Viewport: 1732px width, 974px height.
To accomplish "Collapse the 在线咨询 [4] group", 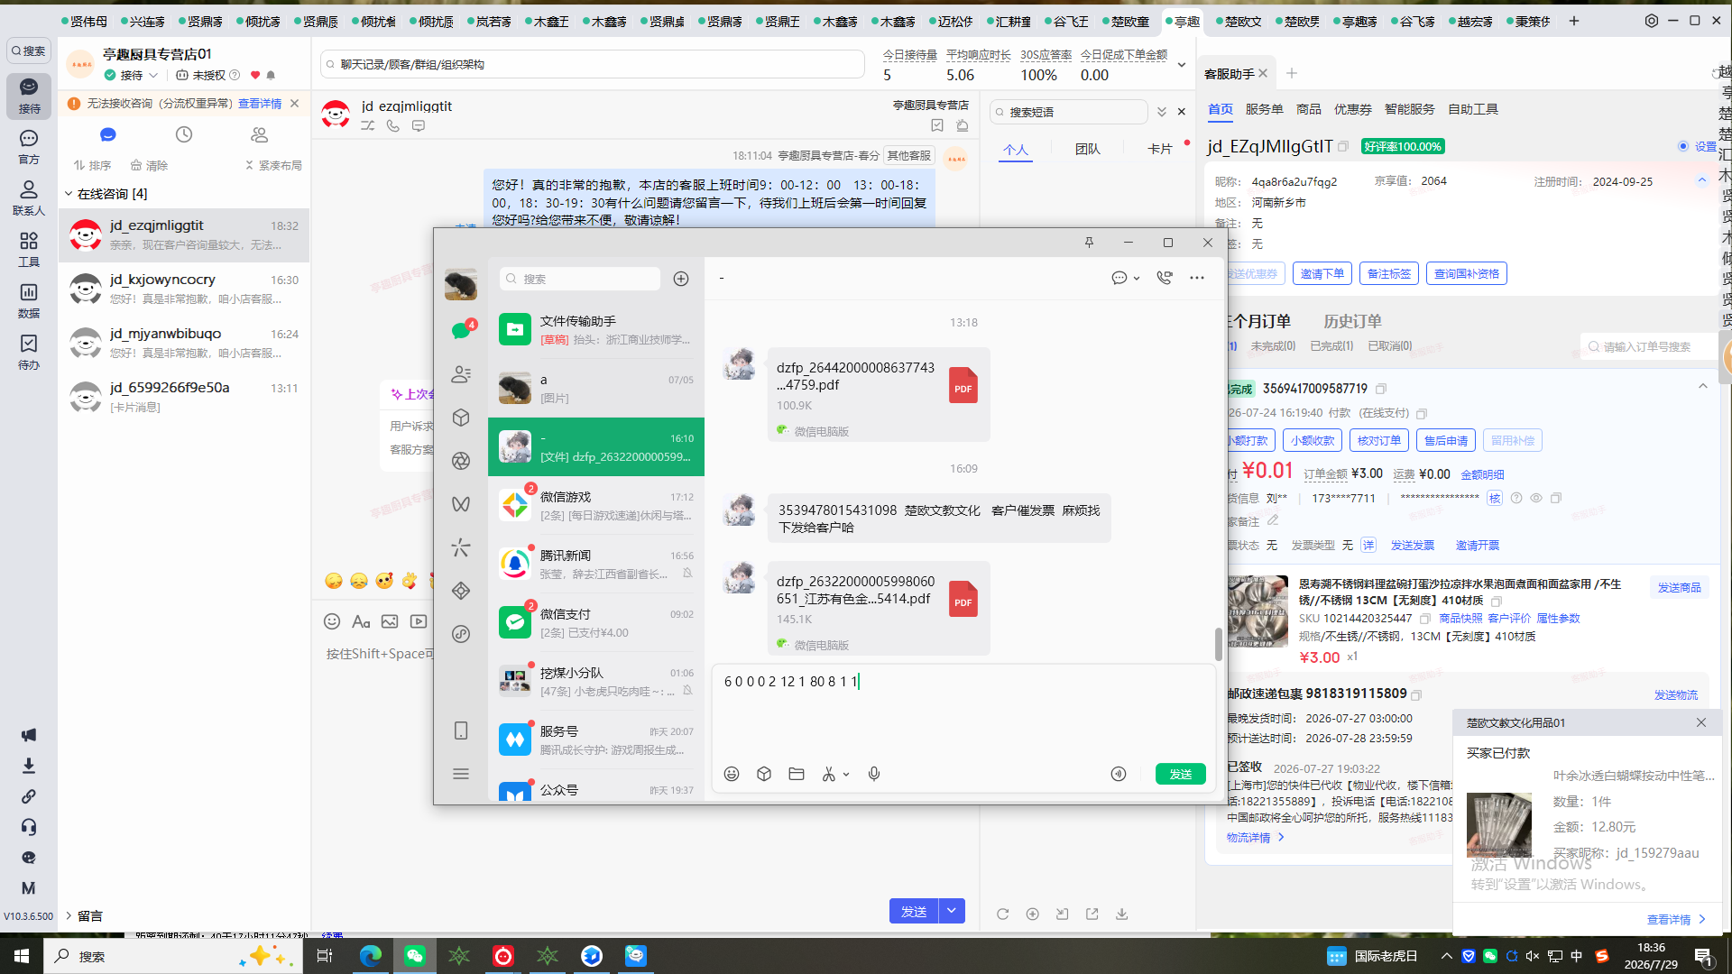I will pos(69,194).
